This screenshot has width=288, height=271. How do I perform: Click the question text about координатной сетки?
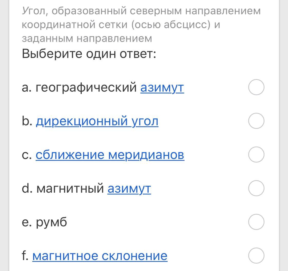[x=121, y=25]
